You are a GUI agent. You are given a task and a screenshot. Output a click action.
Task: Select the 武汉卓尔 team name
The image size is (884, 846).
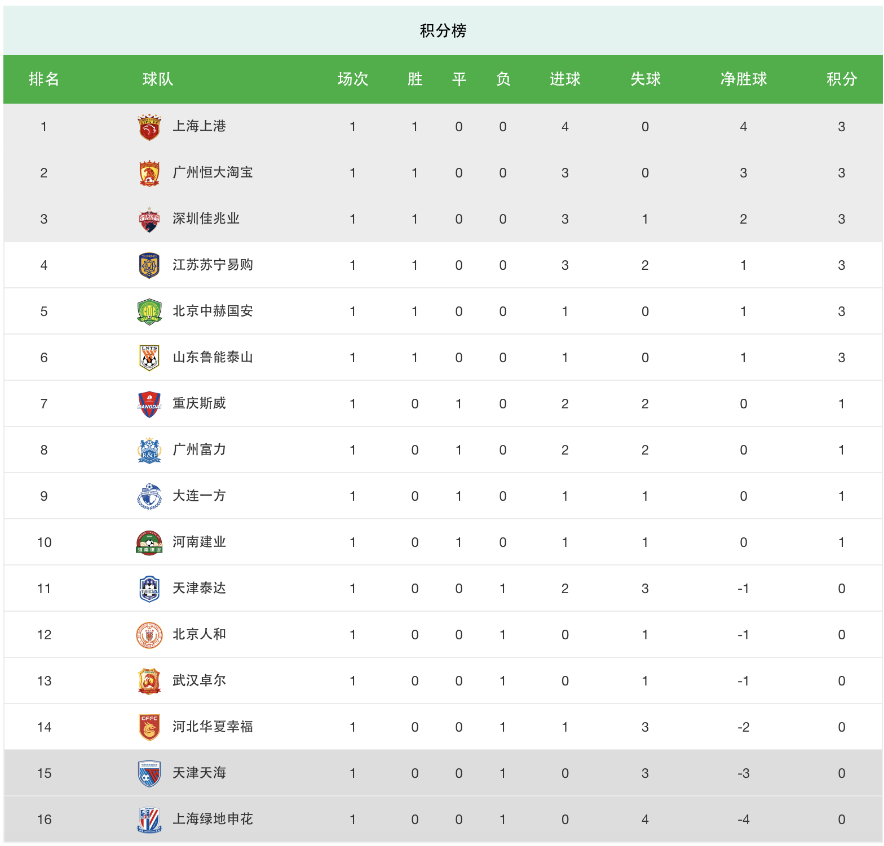pos(199,680)
